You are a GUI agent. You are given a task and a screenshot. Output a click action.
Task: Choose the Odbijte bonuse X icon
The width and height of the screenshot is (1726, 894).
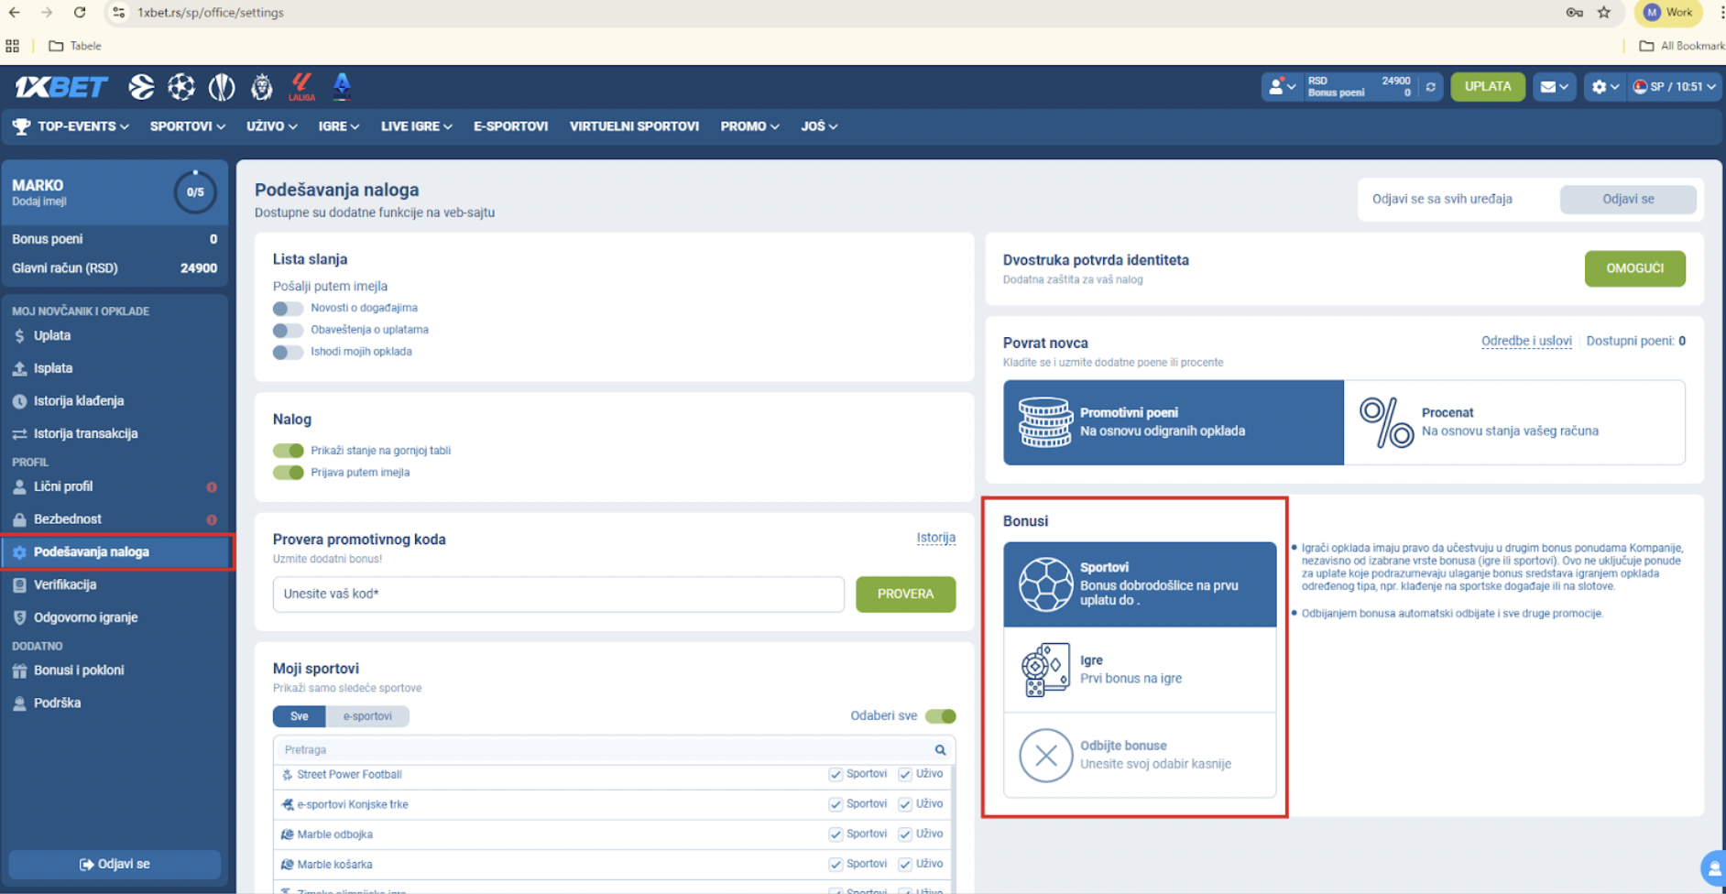(x=1045, y=756)
